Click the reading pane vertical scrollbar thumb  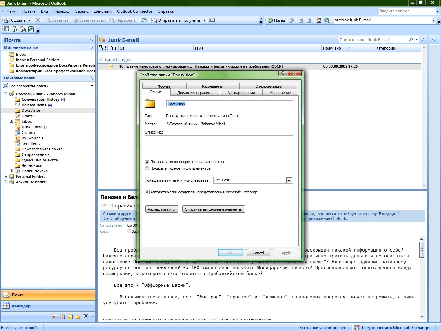[422, 249]
